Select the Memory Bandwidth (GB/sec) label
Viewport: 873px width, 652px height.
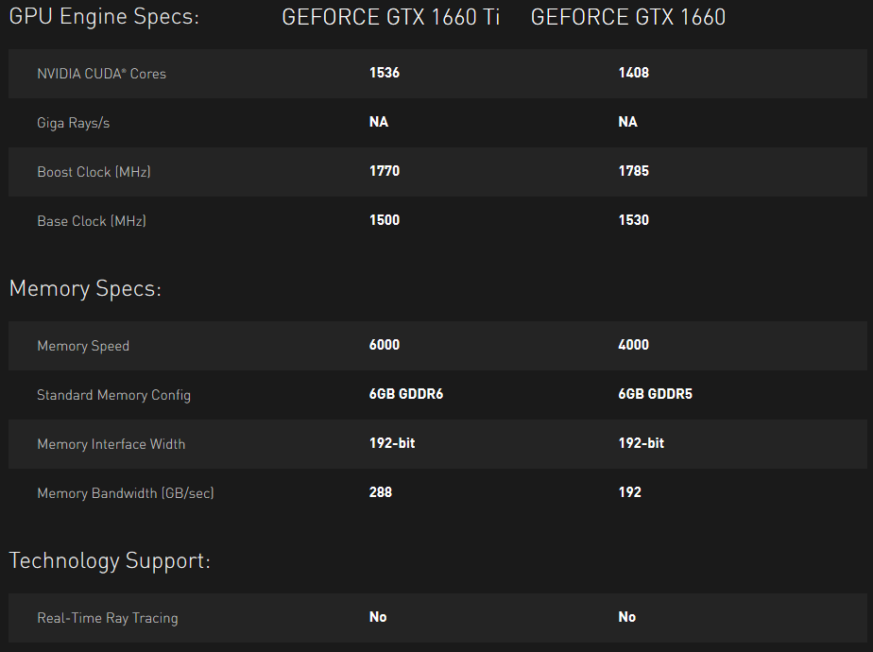[126, 492]
